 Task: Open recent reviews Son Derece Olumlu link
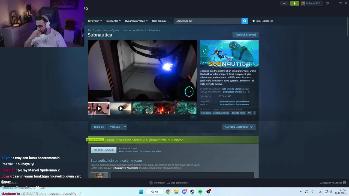pyautogui.click(x=232, y=89)
